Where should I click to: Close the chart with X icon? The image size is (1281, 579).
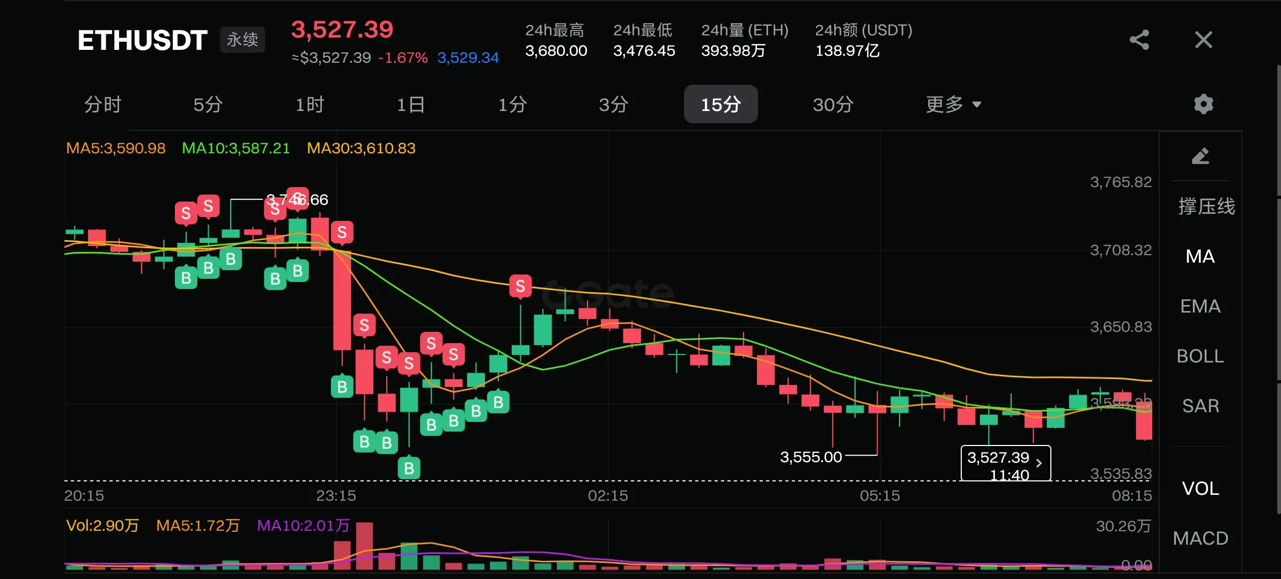pyautogui.click(x=1203, y=40)
